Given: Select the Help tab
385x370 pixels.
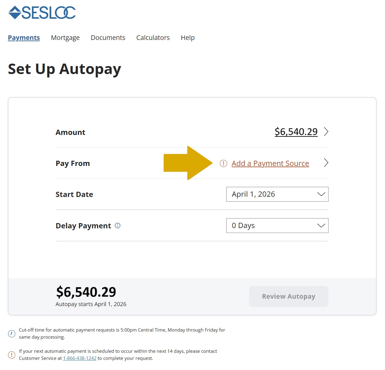Looking at the screenshot, I should tap(188, 37).
